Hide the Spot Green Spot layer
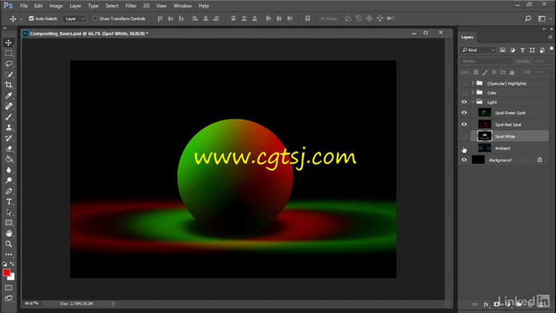Viewport: 556px width, 313px height. [x=464, y=113]
